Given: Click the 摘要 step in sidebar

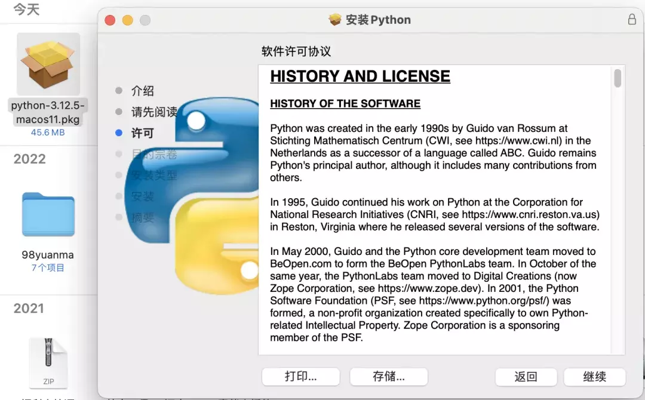Looking at the screenshot, I should [x=142, y=217].
